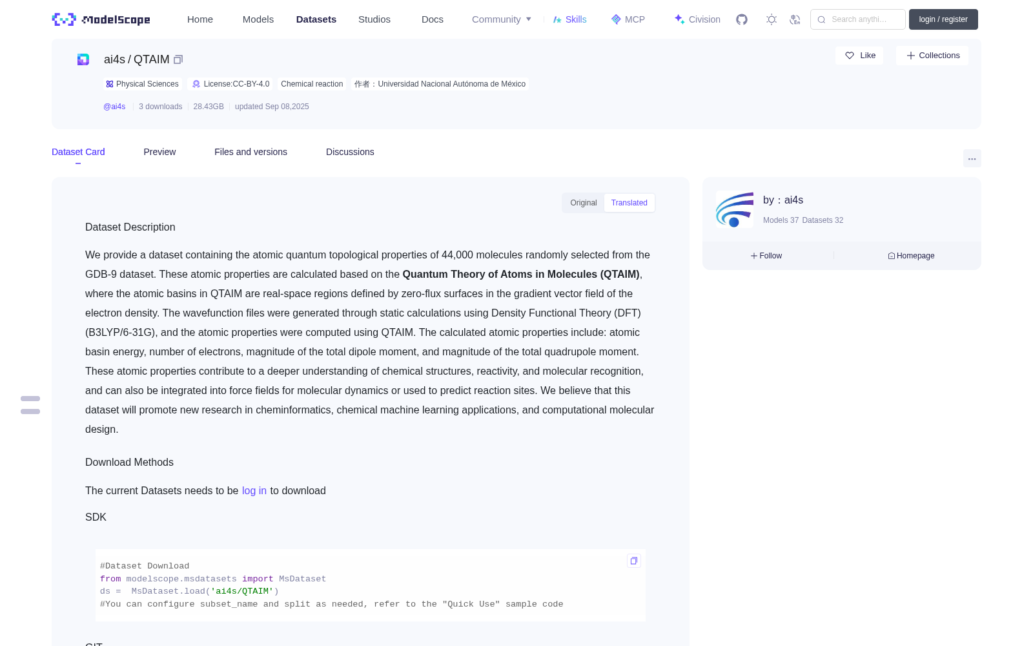Switch to the Preview tab
This screenshot has height=646, width=1033.
pyautogui.click(x=159, y=152)
